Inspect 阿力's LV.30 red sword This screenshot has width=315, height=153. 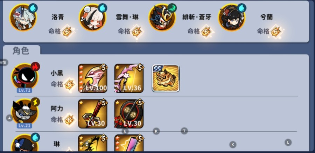pos(93,113)
